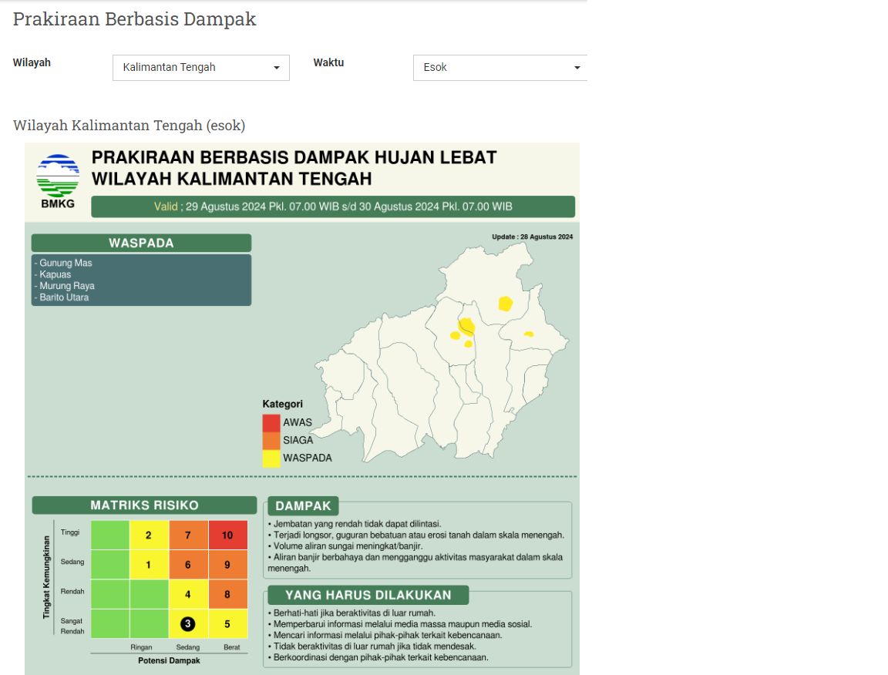Click the 'Ringan' column label in matrix

point(141,647)
